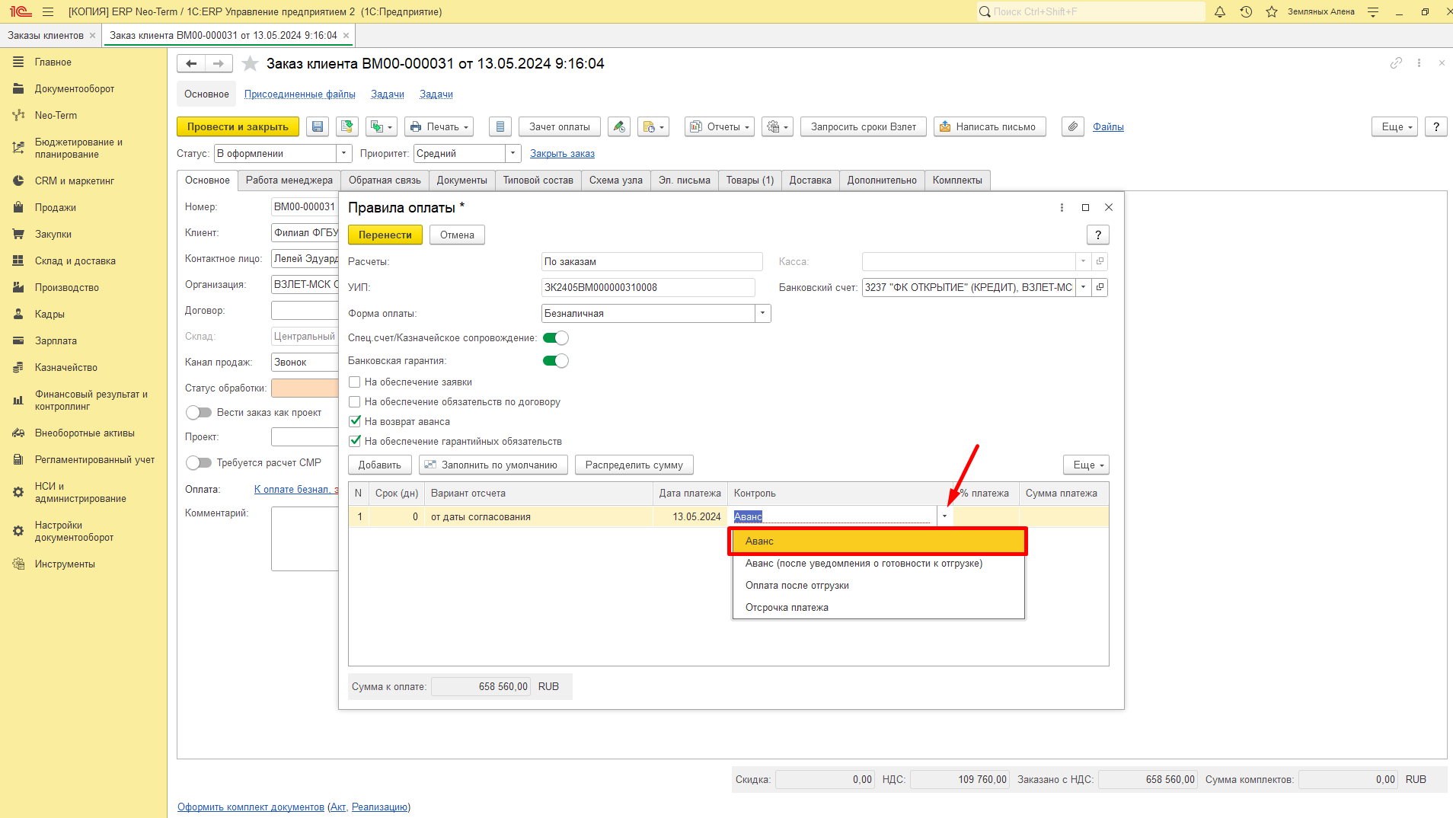This screenshot has height=818, width=1453.
Task: Click the search field Поиск Ctrl+Shift+F
Action: [1091, 11]
